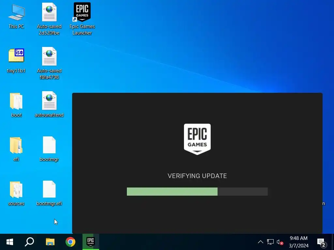
Task: Select the tiny11b1 ISO folder icon
Action: 16,61
